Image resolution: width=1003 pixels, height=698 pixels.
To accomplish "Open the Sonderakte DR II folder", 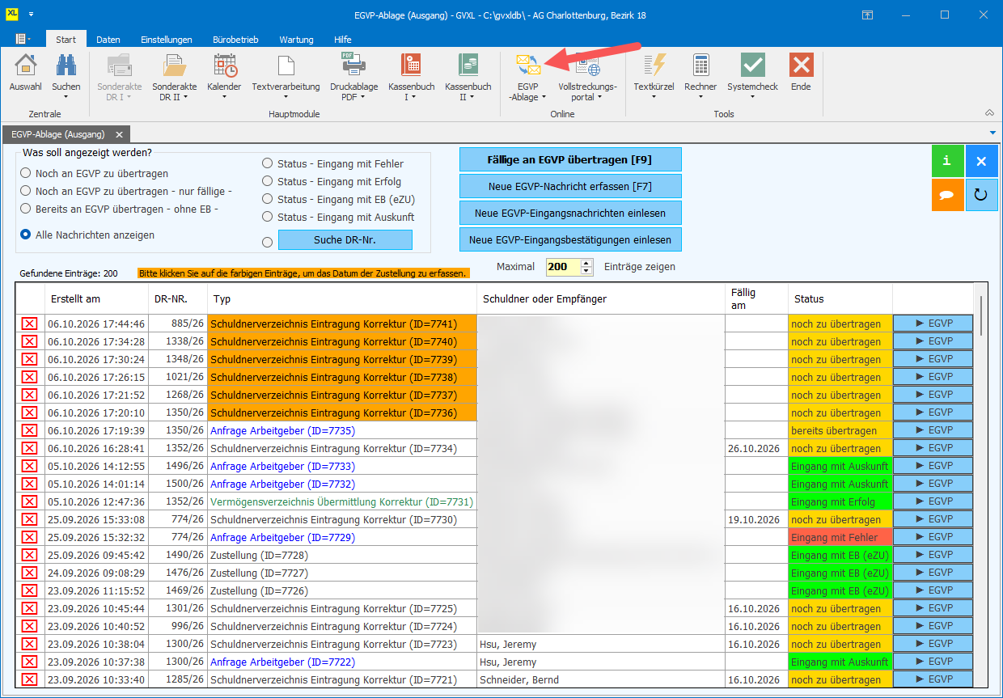I will [x=175, y=66].
